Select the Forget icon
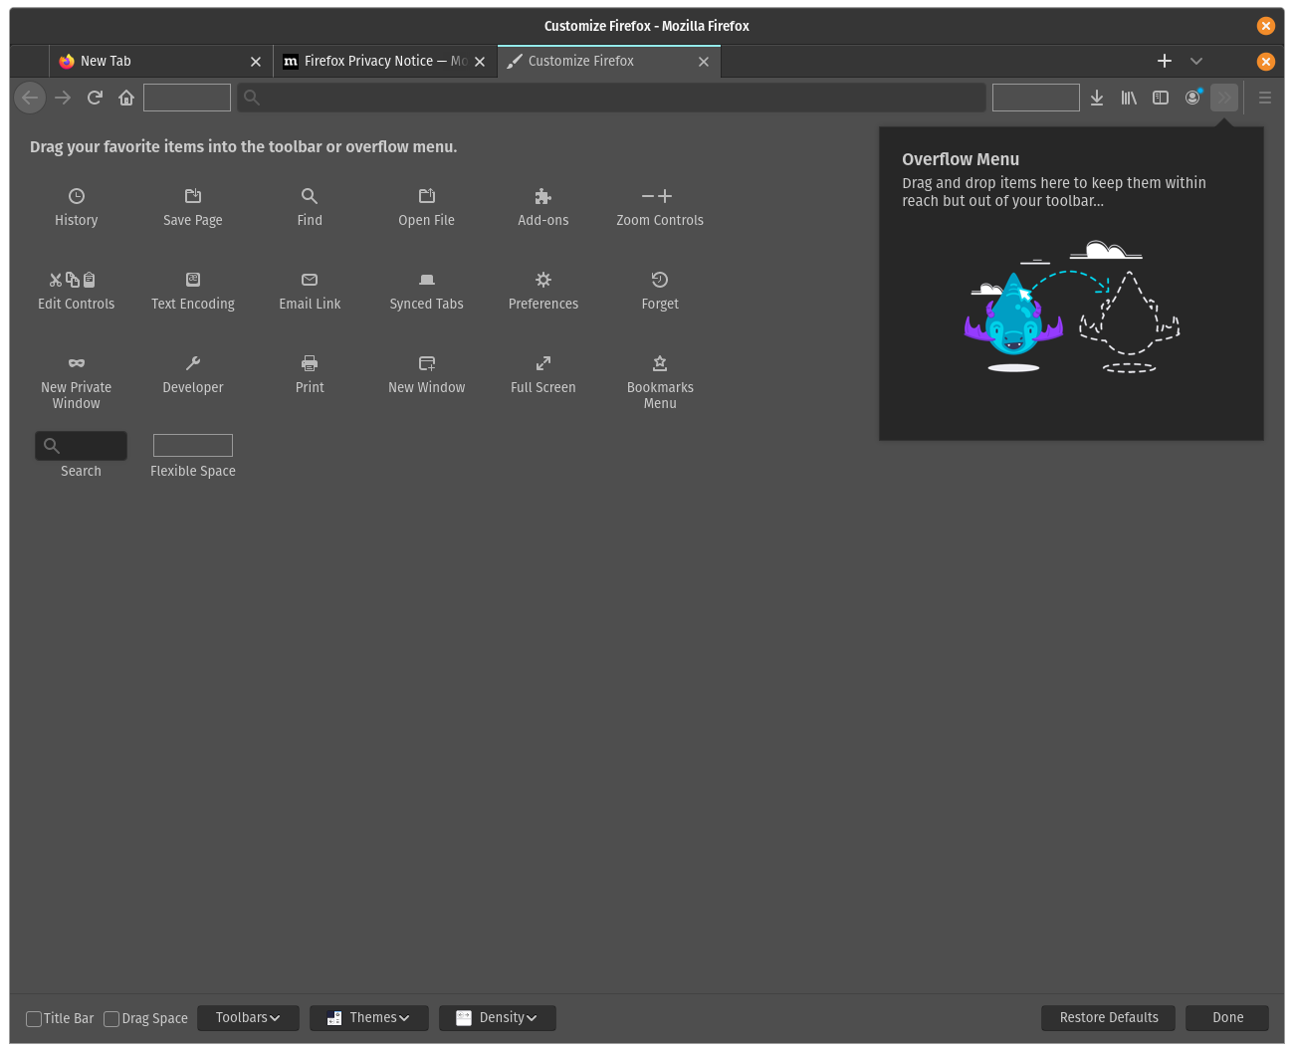 660,280
